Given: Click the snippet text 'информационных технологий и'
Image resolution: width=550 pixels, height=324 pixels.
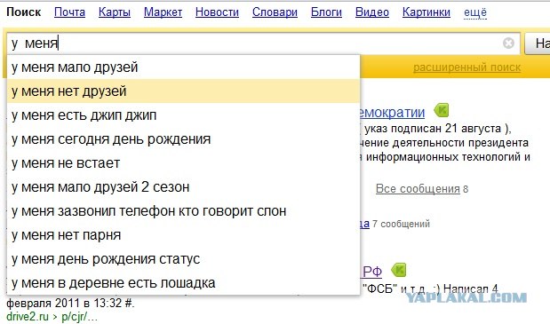Looking at the screenshot, I should 448,157.
